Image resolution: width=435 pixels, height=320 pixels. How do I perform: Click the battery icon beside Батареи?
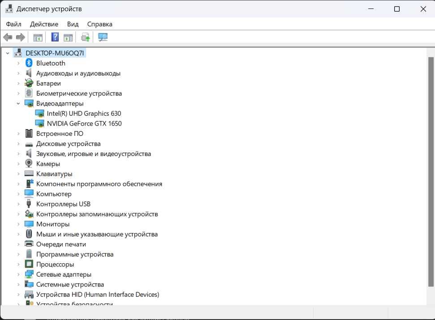coord(29,83)
